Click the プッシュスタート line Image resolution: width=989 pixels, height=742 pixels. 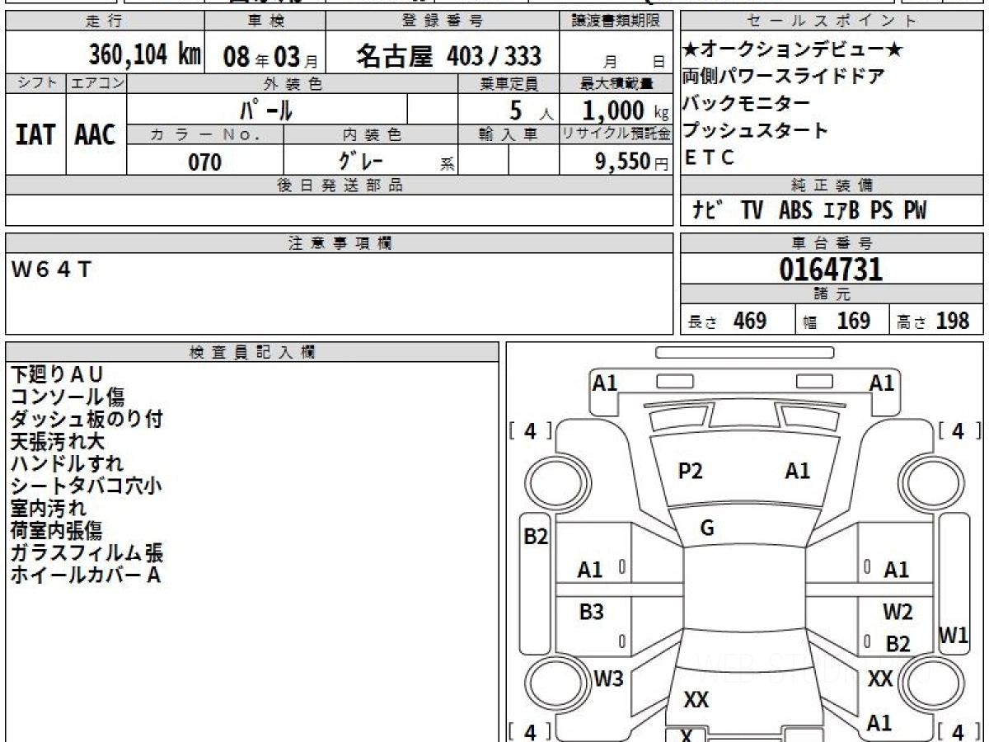coord(756,130)
